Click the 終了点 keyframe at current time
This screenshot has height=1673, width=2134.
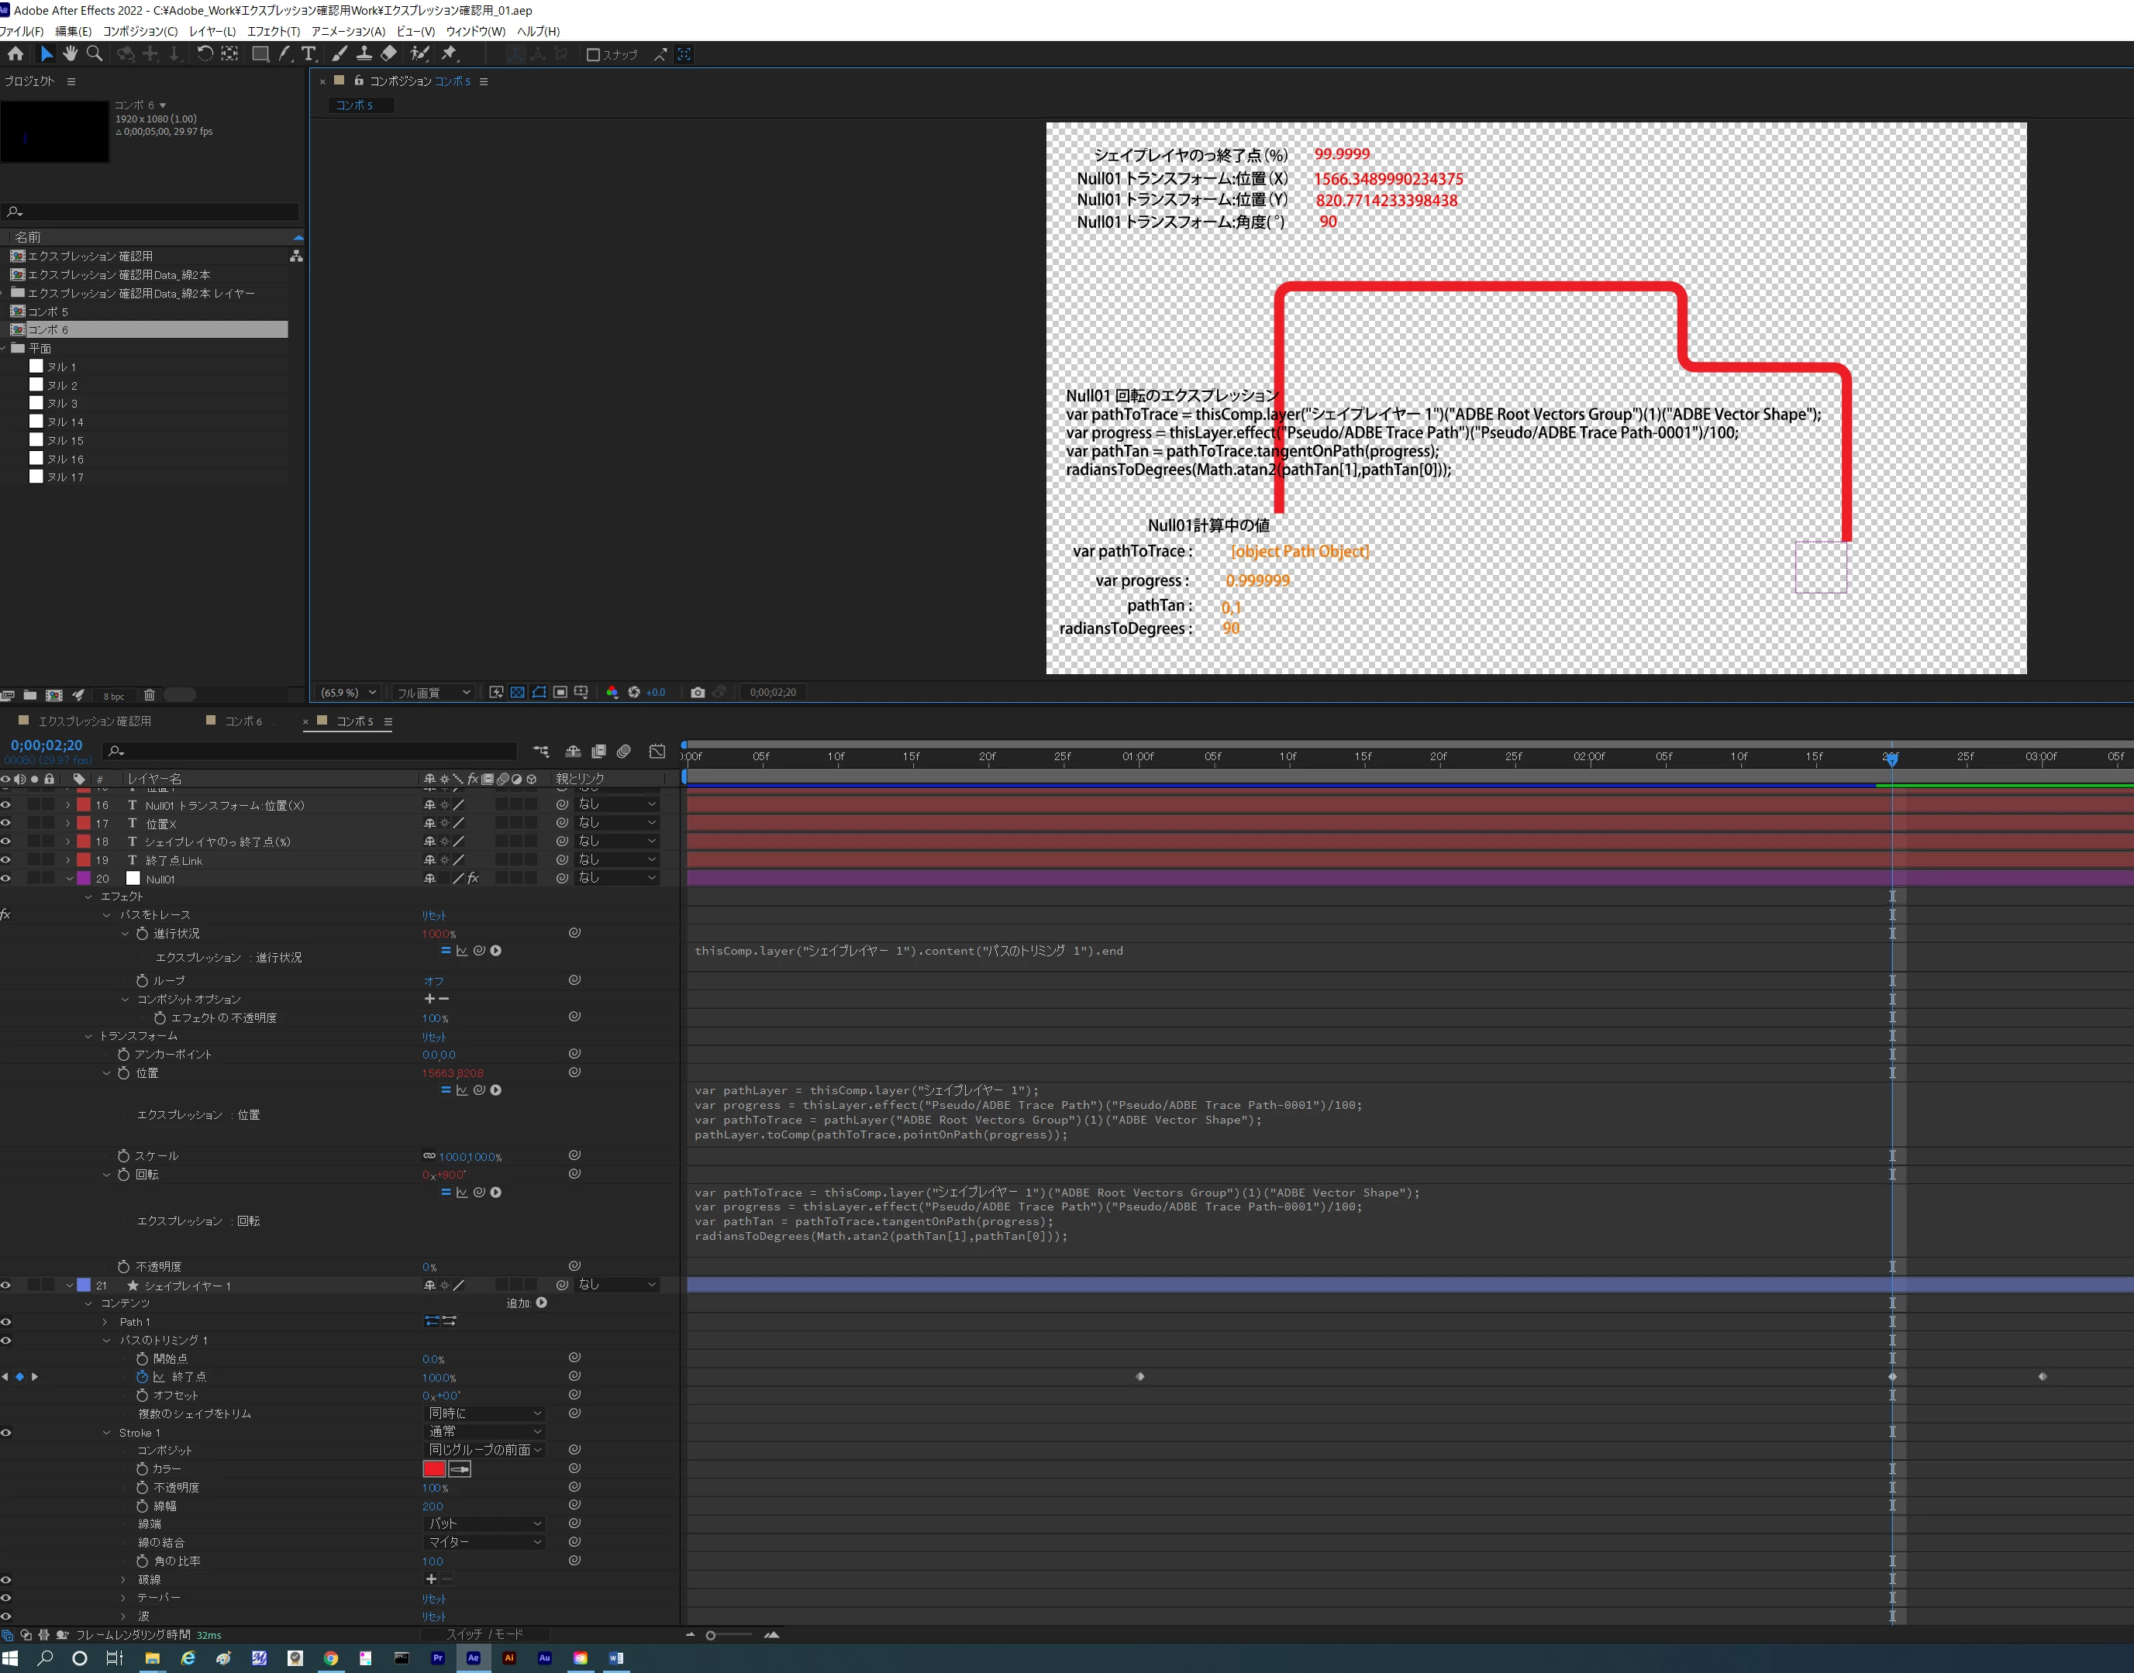pos(1892,1377)
